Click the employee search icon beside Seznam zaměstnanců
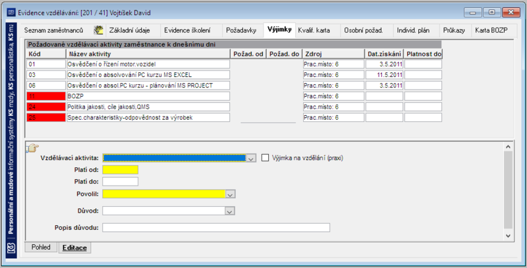 click(98, 30)
